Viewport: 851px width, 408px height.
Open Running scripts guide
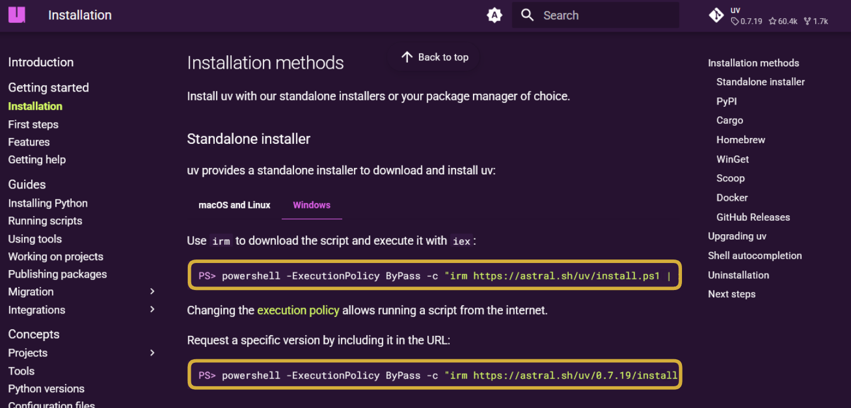click(x=45, y=221)
